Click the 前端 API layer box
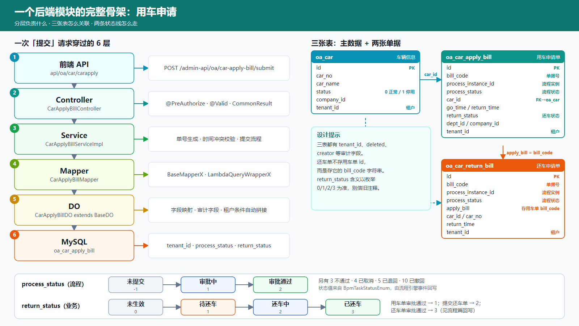This screenshot has height=326, width=579. pos(74,68)
